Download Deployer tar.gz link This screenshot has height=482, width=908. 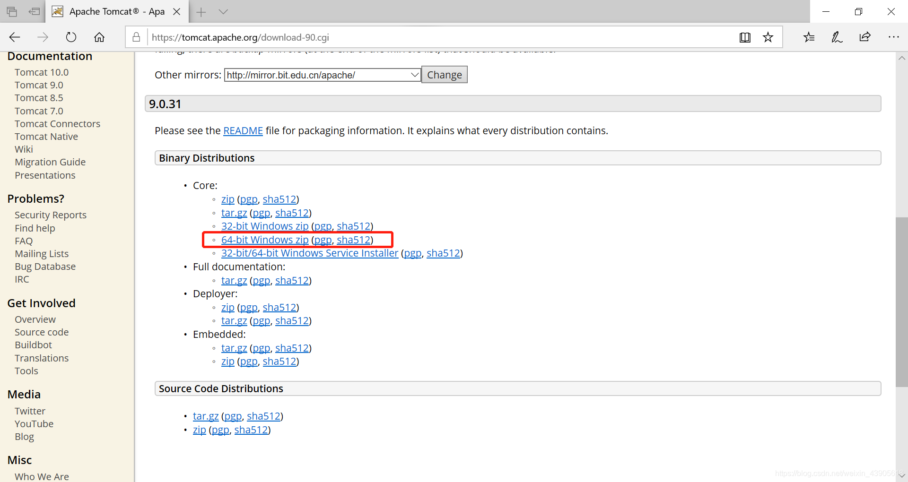coord(234,321)
